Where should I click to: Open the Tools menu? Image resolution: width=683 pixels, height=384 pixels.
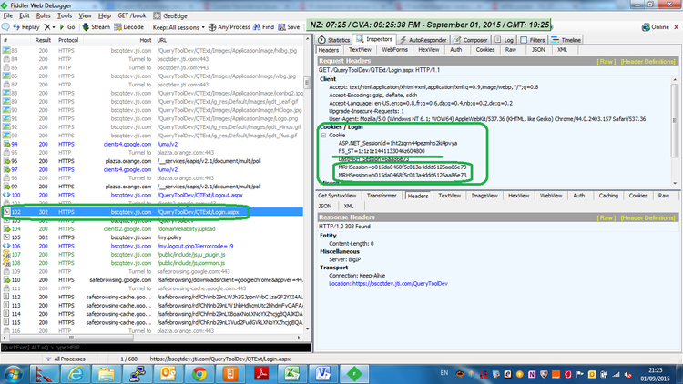click(65, 15)
